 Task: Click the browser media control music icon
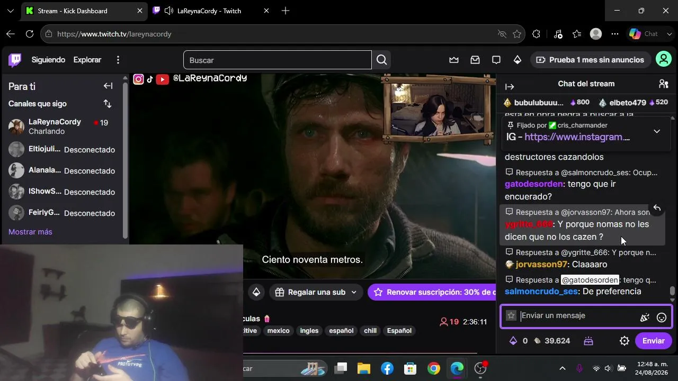[x=558, y=34]
